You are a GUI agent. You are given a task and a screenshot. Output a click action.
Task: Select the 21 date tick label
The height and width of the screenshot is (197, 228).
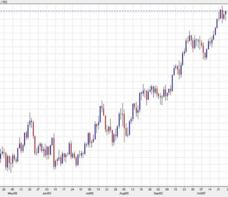[x=219, y=189]
